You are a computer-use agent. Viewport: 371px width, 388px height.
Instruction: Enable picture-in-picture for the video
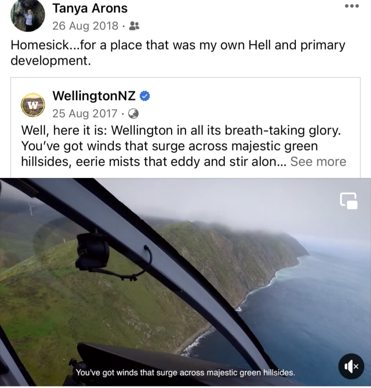click(348, 201)
